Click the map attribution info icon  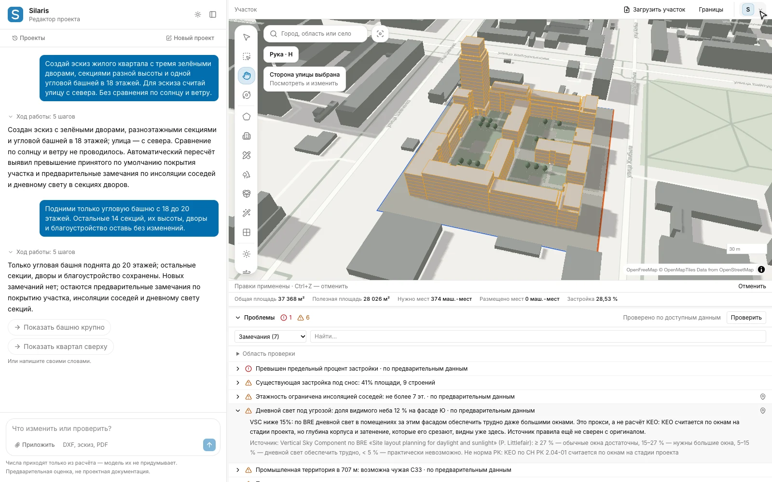point(761,269)
